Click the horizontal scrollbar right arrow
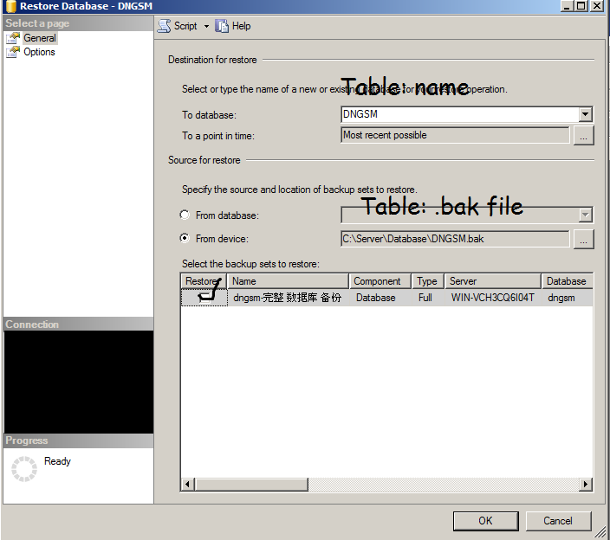Viewport: 610px width, 540px height. (586, 485)
